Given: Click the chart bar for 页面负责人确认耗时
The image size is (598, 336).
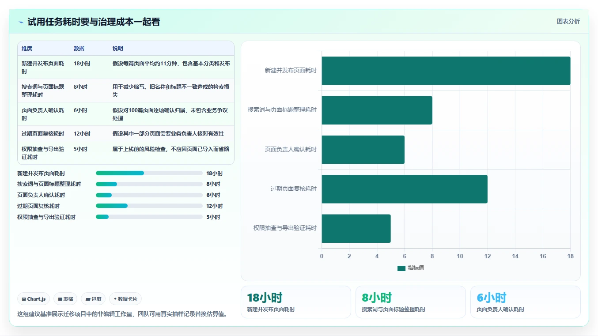Looking at the screenshot, I should (363, 150).
